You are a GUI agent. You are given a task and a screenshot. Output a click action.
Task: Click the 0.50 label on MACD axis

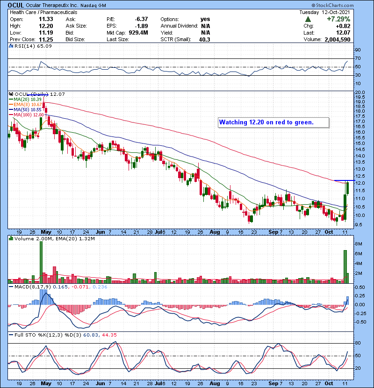point(360,287)
